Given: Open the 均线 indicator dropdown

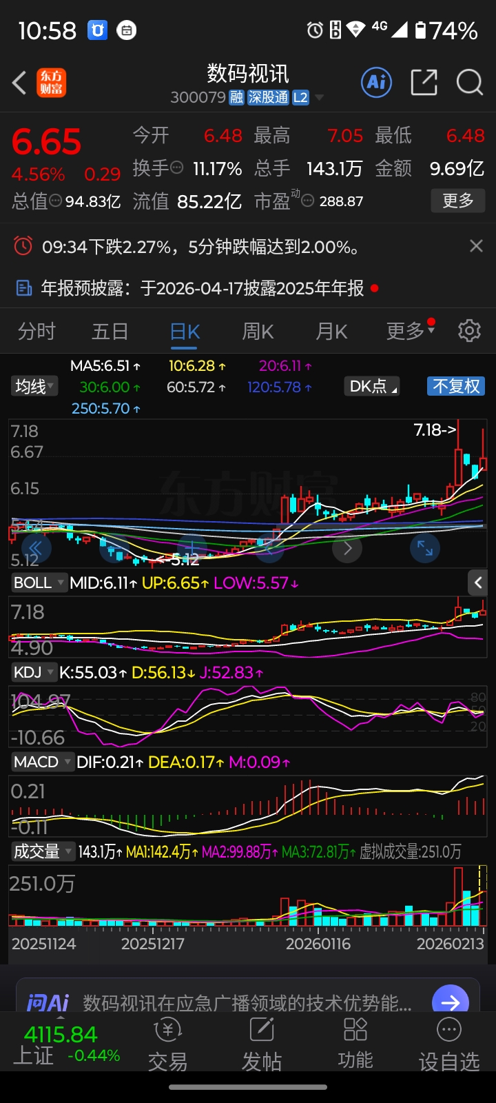Looking at the screenshot, I should tap(35, 386).
